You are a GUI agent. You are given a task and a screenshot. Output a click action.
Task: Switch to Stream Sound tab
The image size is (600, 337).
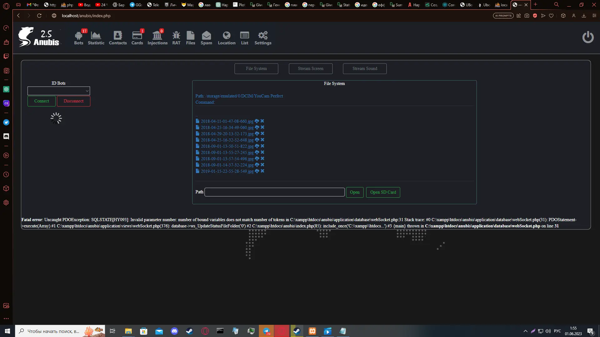click(365, 69)
